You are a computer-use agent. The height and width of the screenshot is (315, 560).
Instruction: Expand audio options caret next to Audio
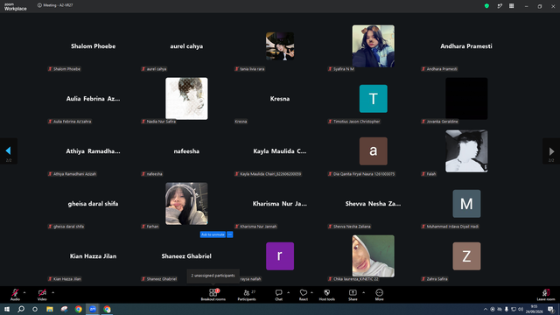[24, 292]
